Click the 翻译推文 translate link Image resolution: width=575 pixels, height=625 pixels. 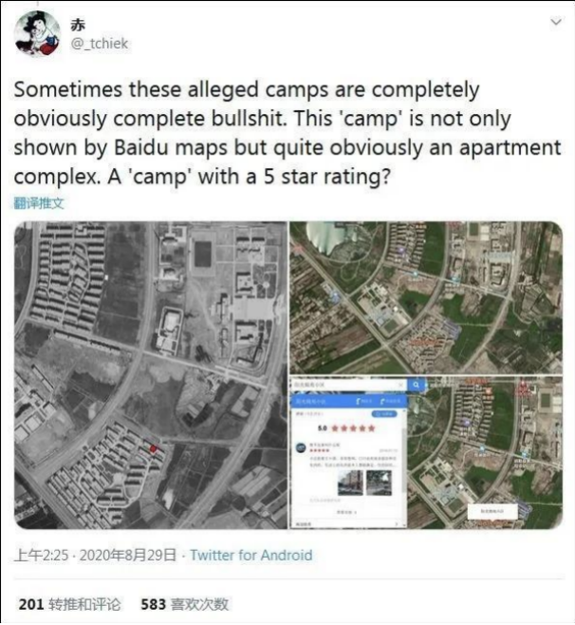tap(40, 203)
